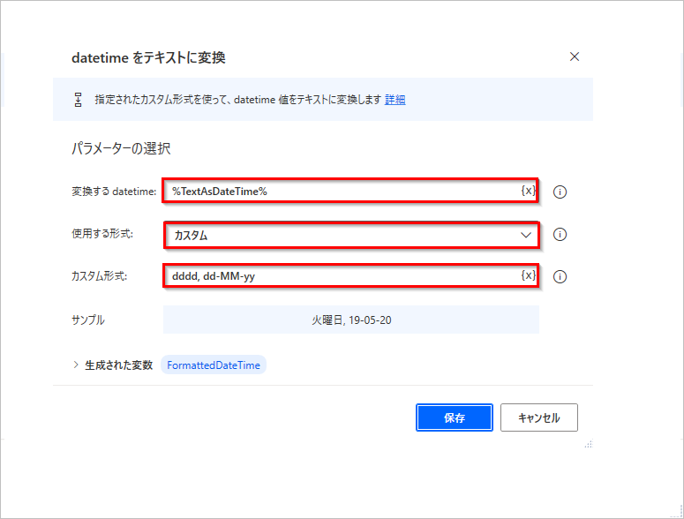The width and height of the screenshot is (684, 519).
Task: Open the 使用する形式 dropdown
Action: [351, 235]
